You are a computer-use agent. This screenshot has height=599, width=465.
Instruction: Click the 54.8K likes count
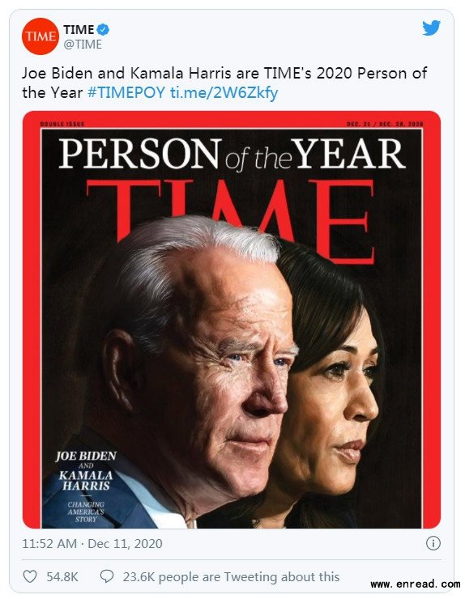[62, 576]
